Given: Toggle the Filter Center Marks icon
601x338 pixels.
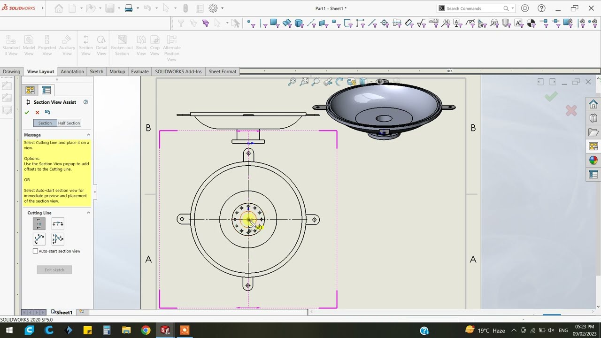Looking at the screenshot, I should [x=385, y=23].
